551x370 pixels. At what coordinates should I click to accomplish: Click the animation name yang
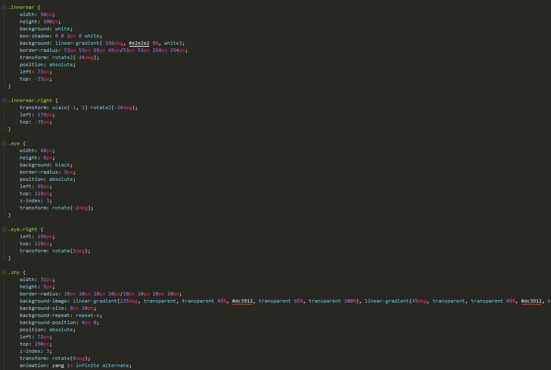click(x=58, y=365)
